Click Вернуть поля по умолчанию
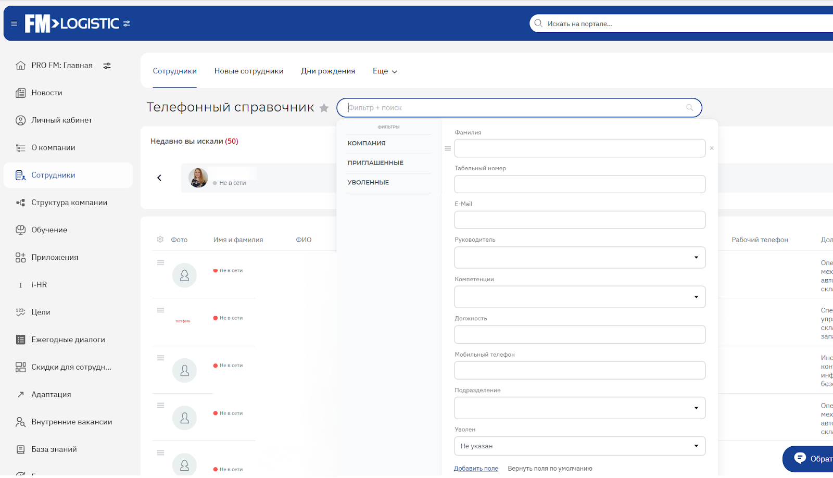The image size is (833, 478). [x=550, y=469]
